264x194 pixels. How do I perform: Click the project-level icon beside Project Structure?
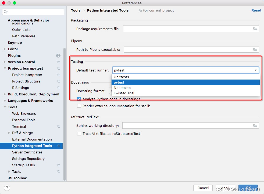[59, 81]
